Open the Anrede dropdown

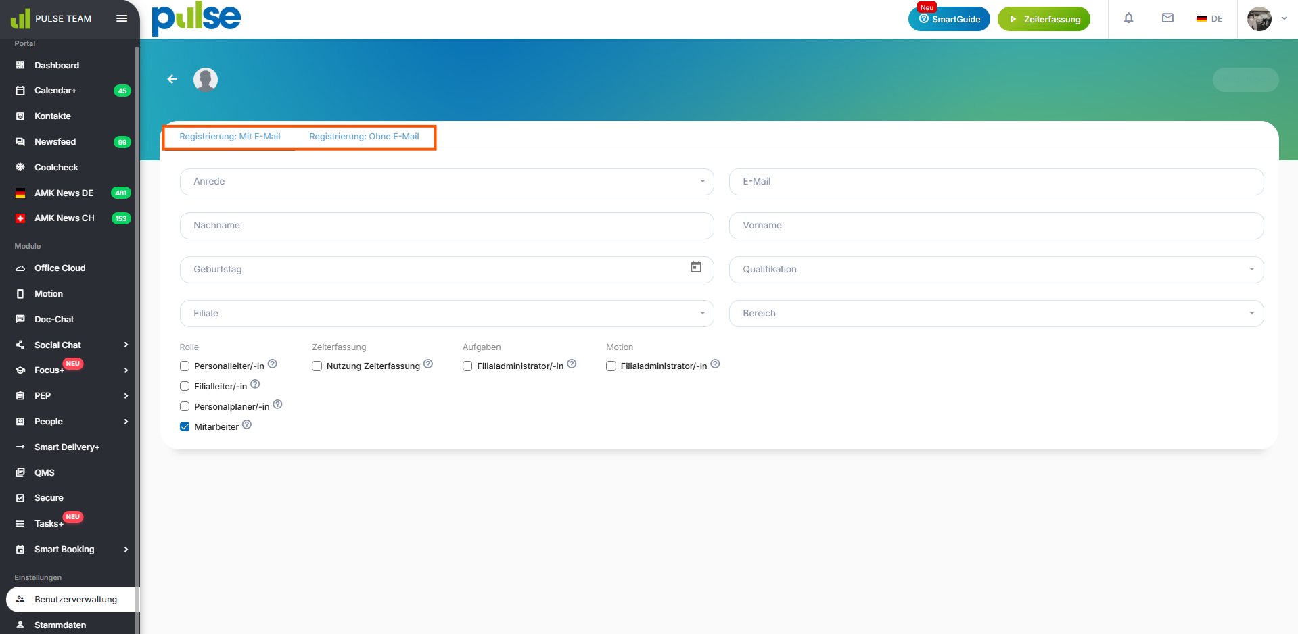click(447, 182)
